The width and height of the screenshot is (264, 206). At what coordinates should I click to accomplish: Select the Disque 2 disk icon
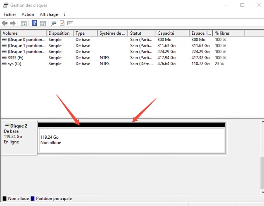pos(7,125)
